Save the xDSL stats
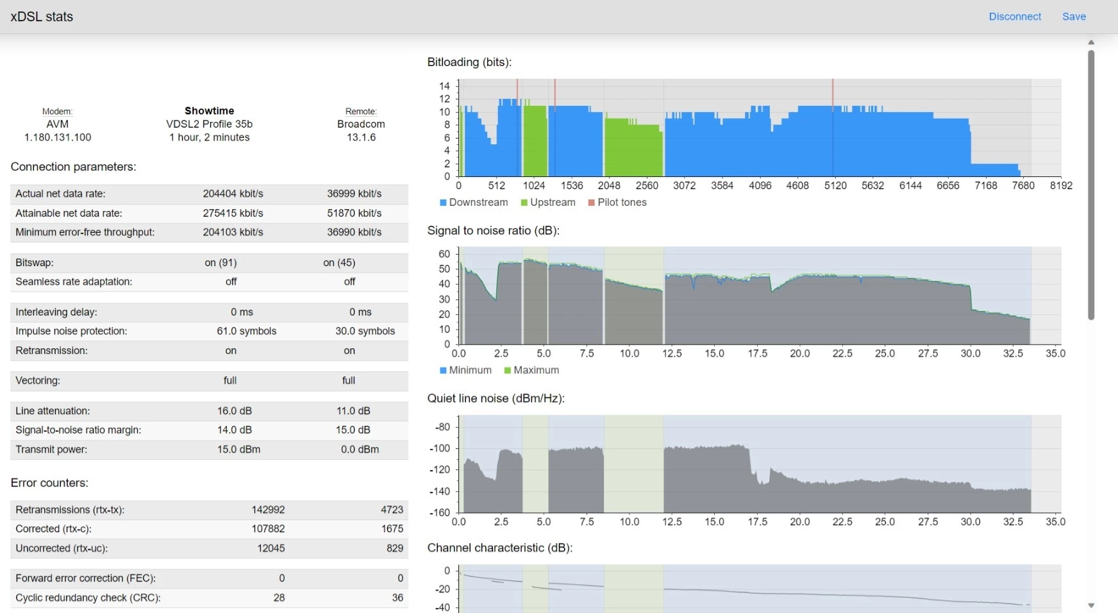1118x613 pixels. pos(1074,17)
